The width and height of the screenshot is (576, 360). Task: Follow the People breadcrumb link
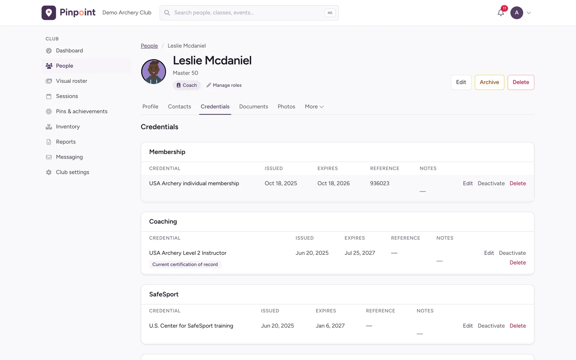[x=149, y=46]
